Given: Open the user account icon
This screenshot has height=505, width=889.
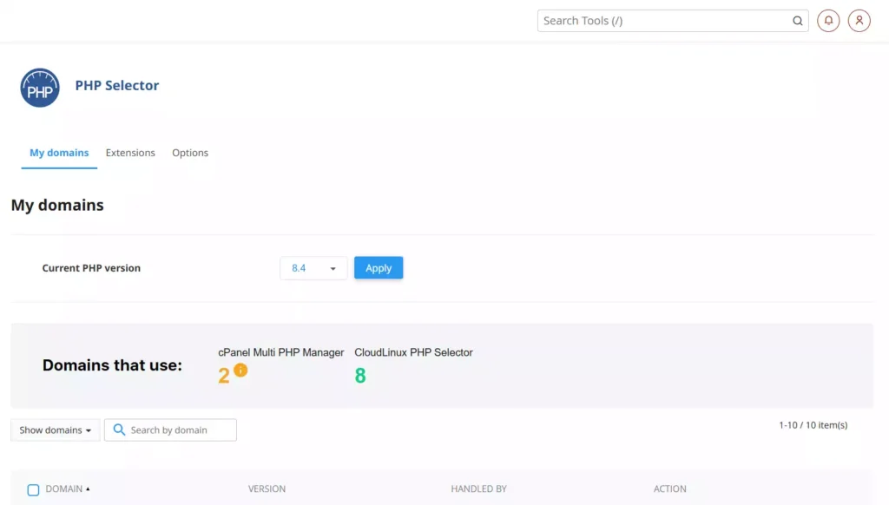Looking at the screenshot, I should click(859, 21).
